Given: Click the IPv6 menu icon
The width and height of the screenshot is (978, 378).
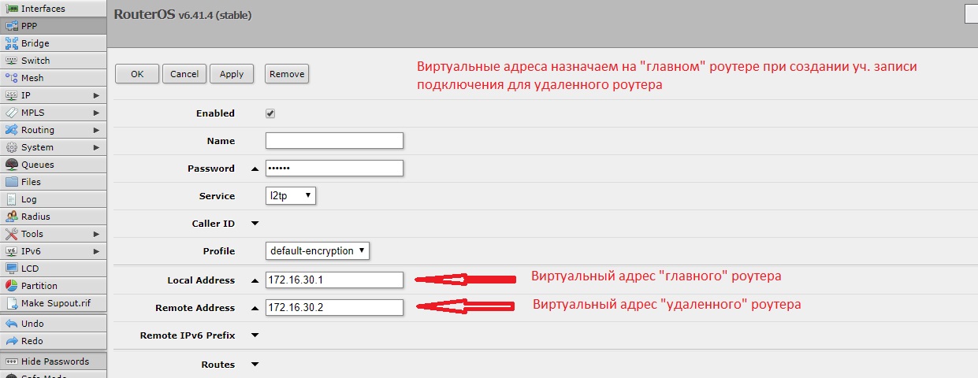Looking at the screenshot, I should 12,251.
